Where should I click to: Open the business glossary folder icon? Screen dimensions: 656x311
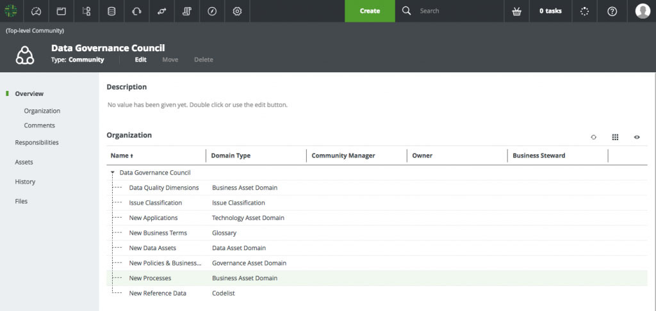click(61, 12)
